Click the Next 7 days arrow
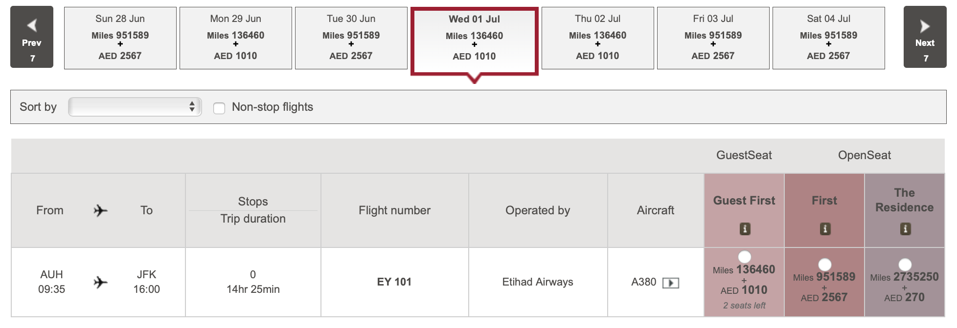The width and height of the screenshot is (957, 328). pos(924,37)
